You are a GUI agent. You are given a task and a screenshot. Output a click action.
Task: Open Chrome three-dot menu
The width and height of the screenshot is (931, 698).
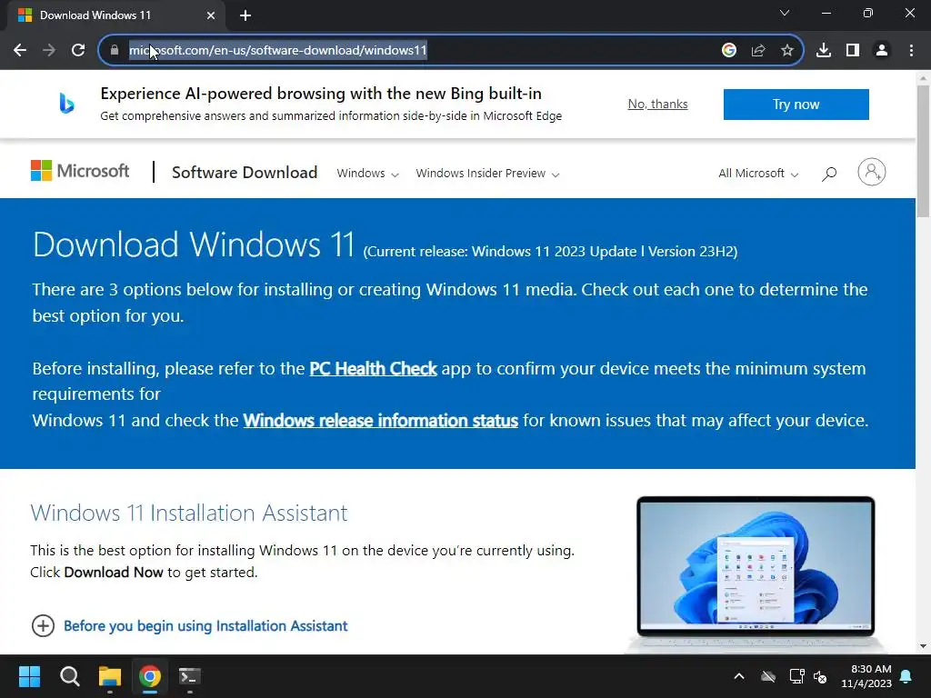click(911, 51)
